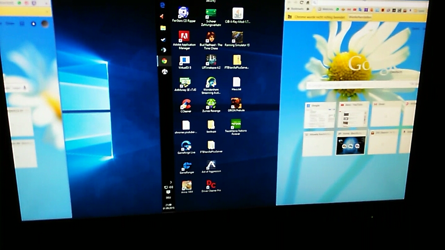
Task: Click the Chrome icon in the taskbar
Action: pyautogui.click(x=164, y=61)
